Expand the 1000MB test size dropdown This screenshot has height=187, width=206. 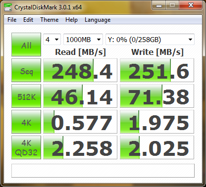[x=83, y=40]
